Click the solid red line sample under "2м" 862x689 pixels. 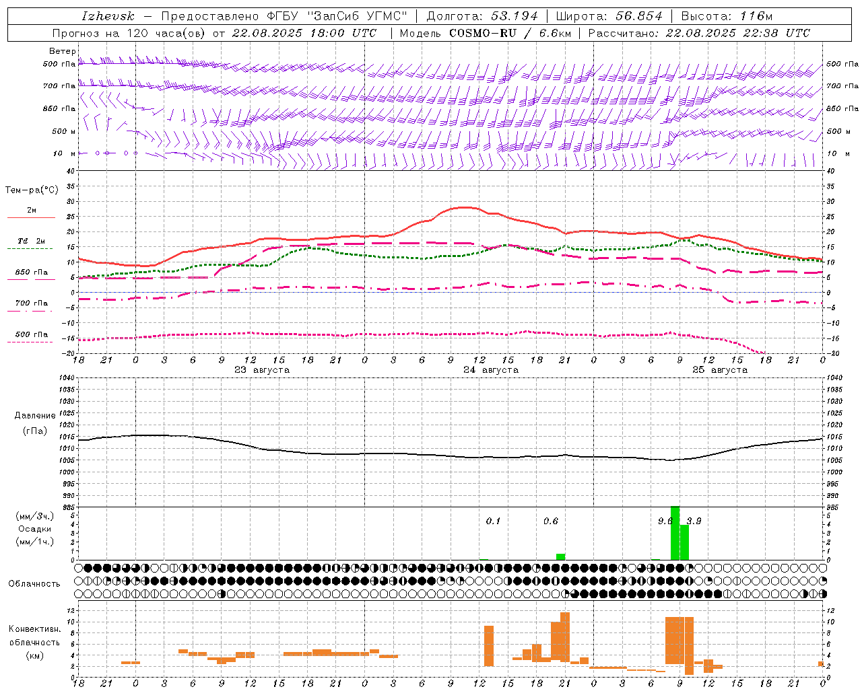pos(31,218)
